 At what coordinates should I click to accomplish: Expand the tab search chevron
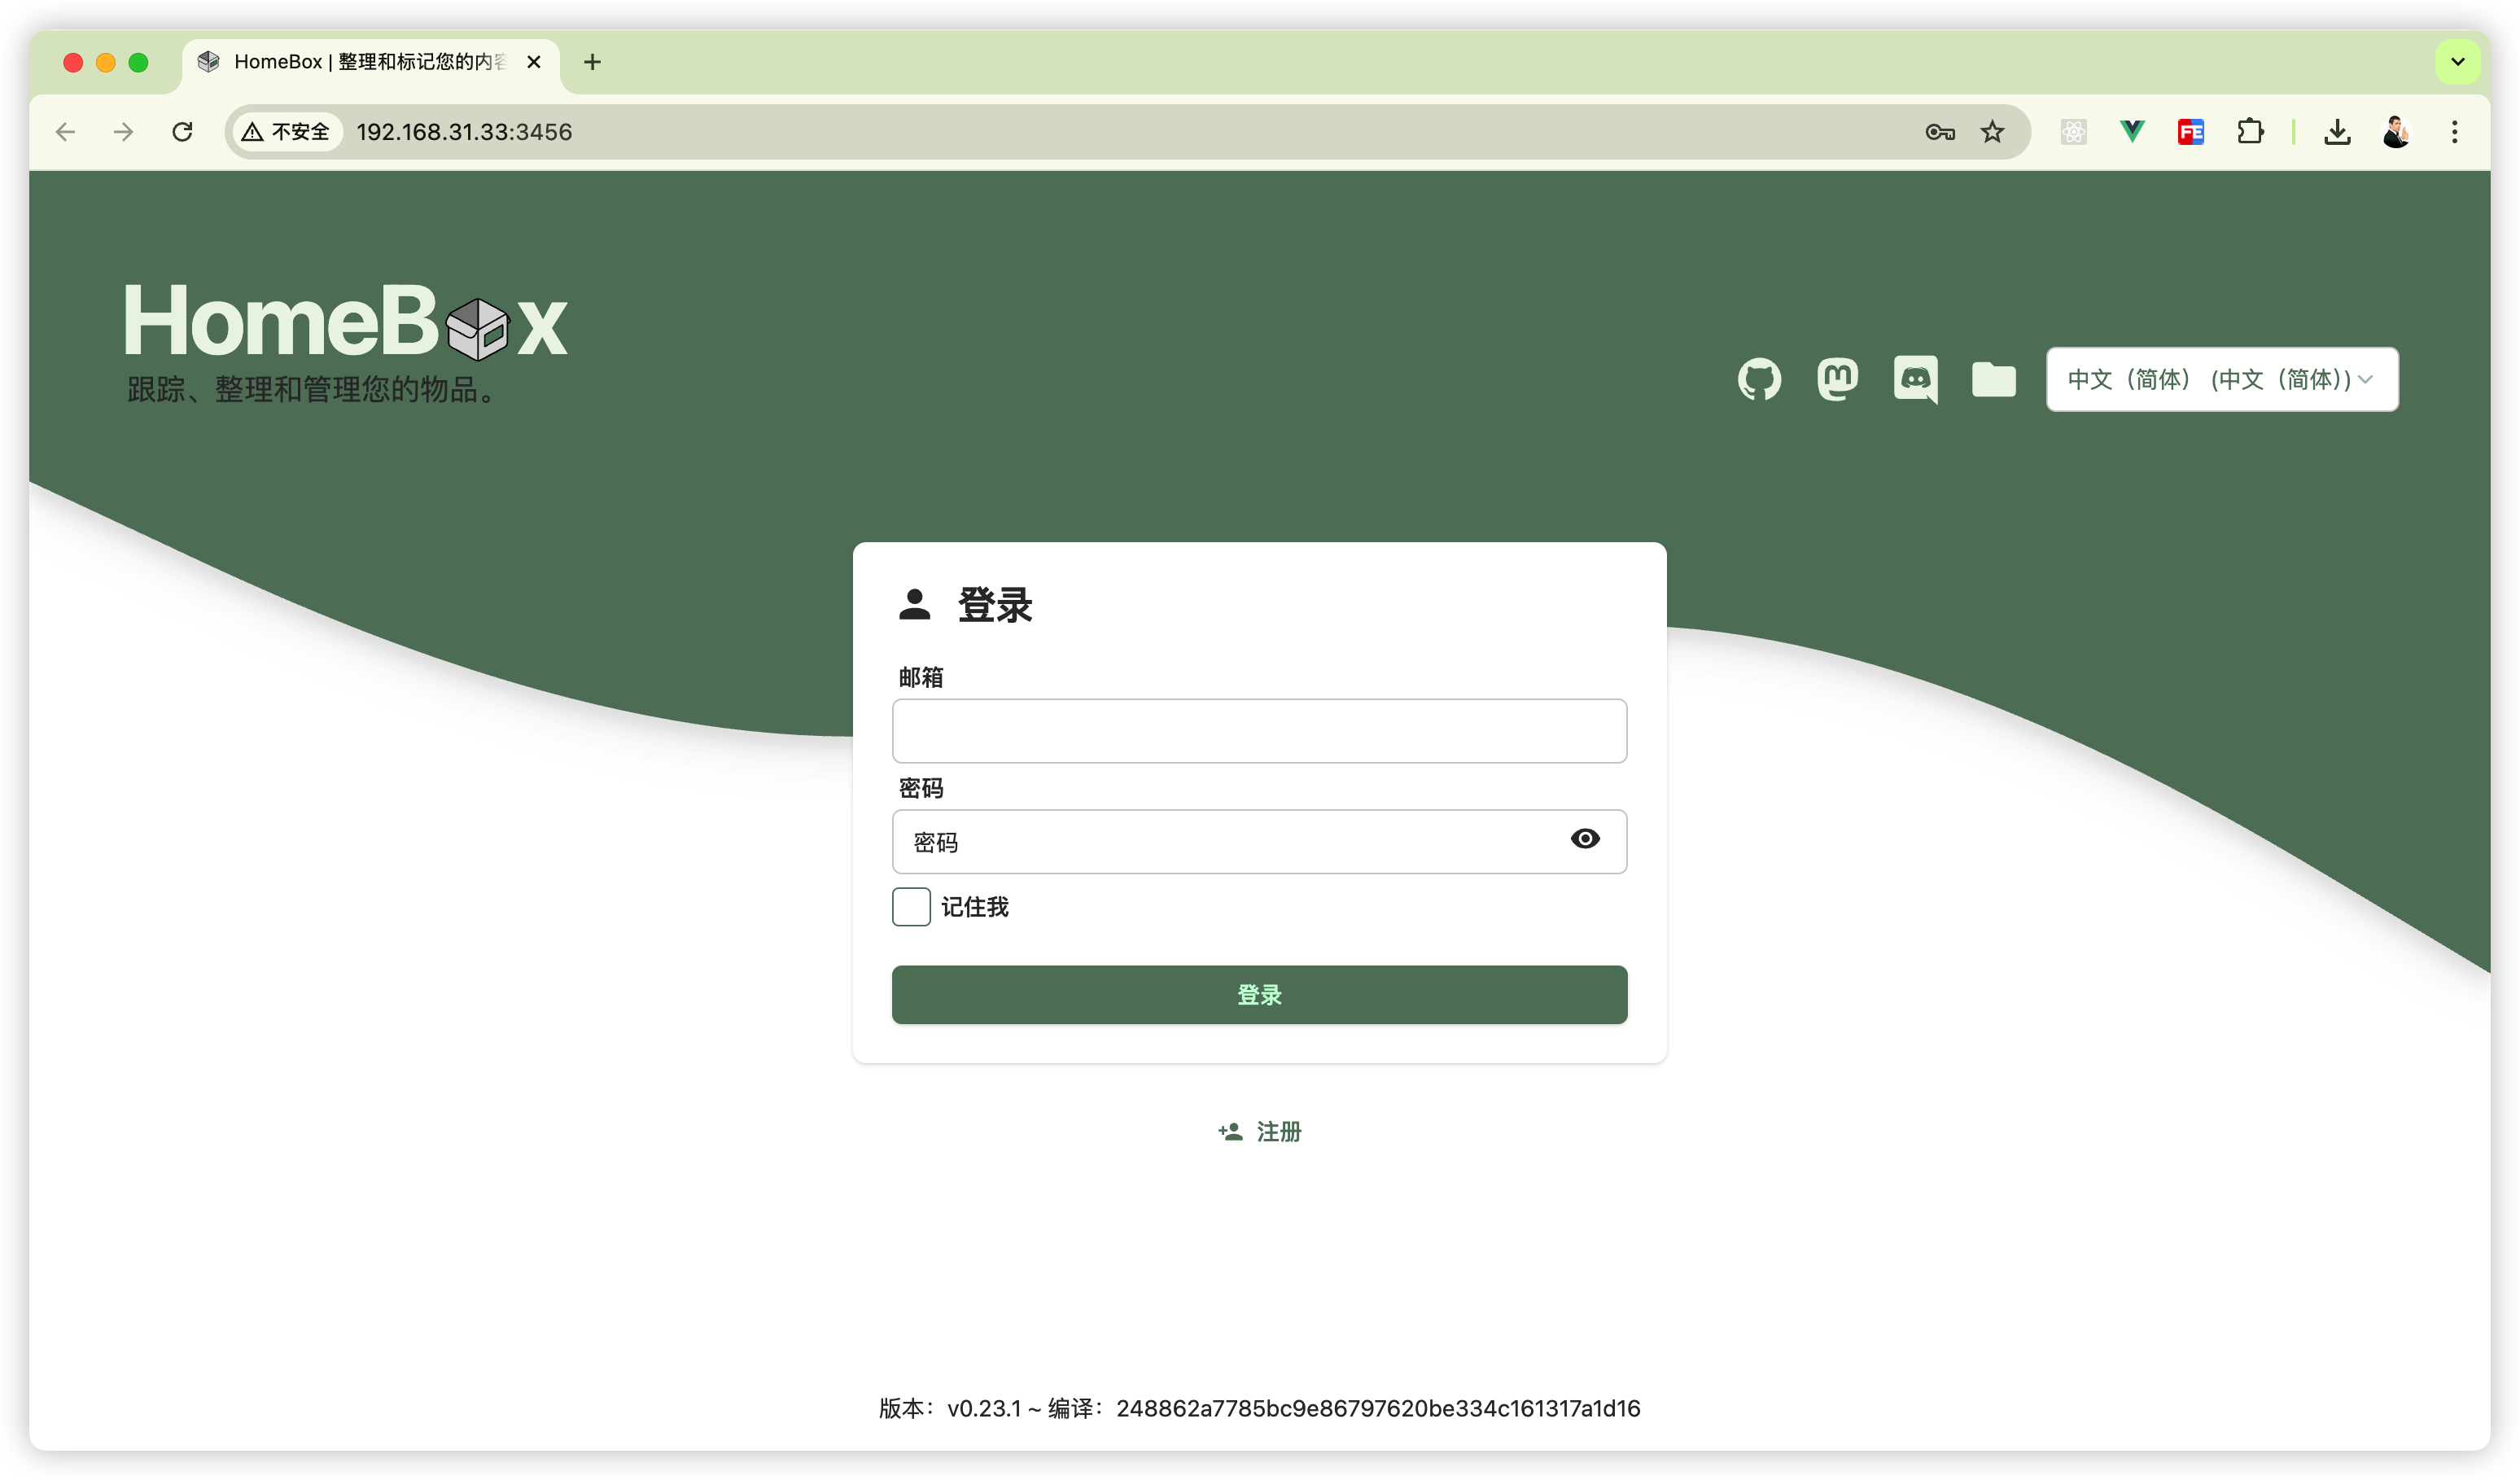[x=2457, y=62]
